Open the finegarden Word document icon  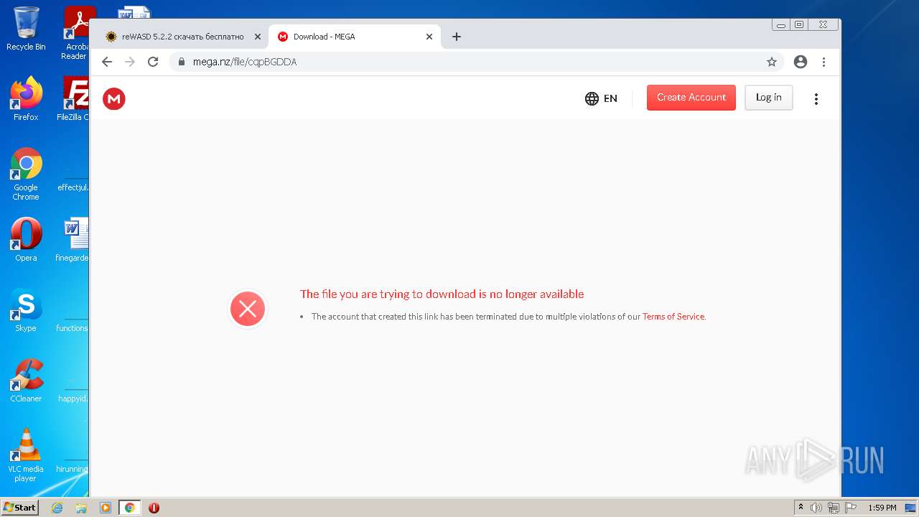73,240
